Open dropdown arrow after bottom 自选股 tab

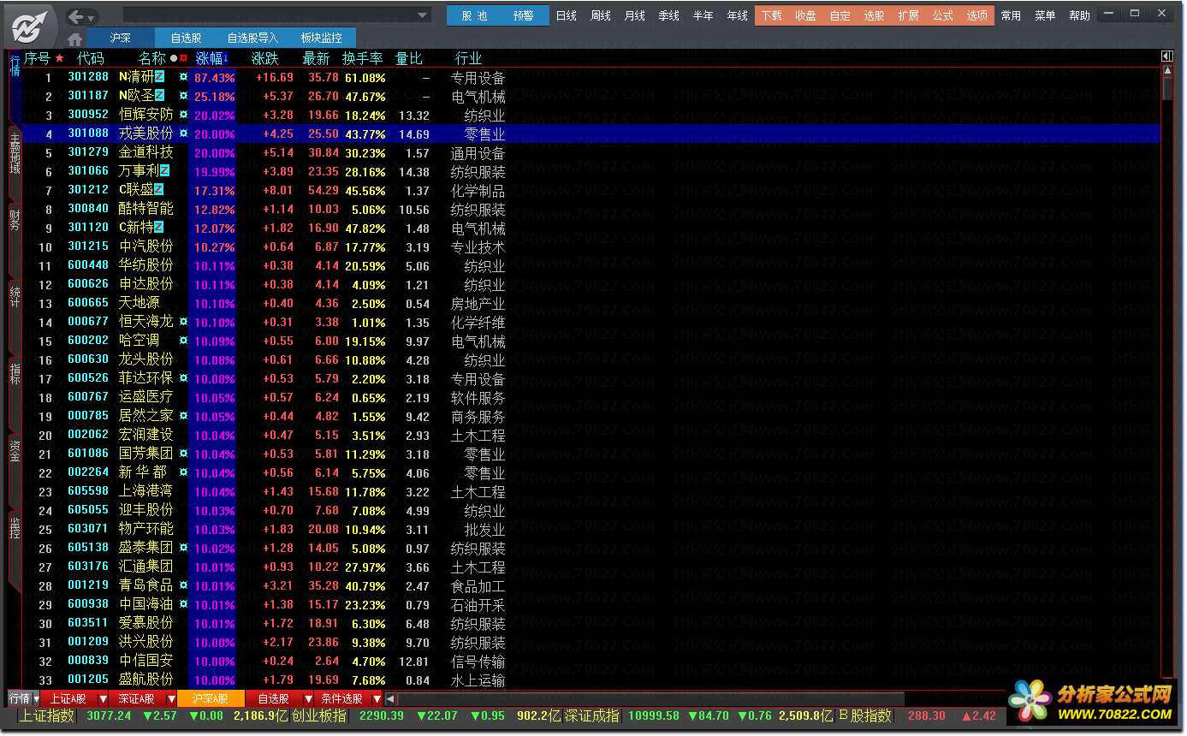308,699
